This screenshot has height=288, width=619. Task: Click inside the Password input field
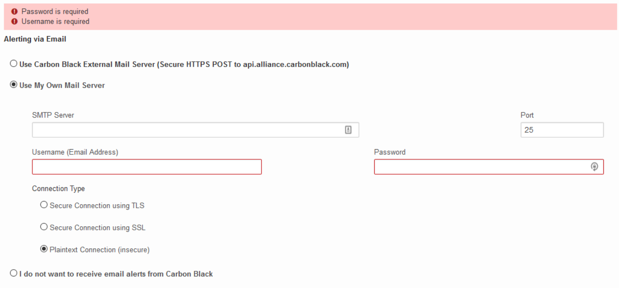pos(481,167)
